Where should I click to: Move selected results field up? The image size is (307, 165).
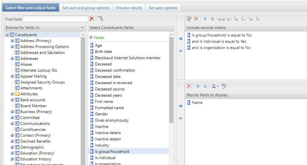pos(198,86)
